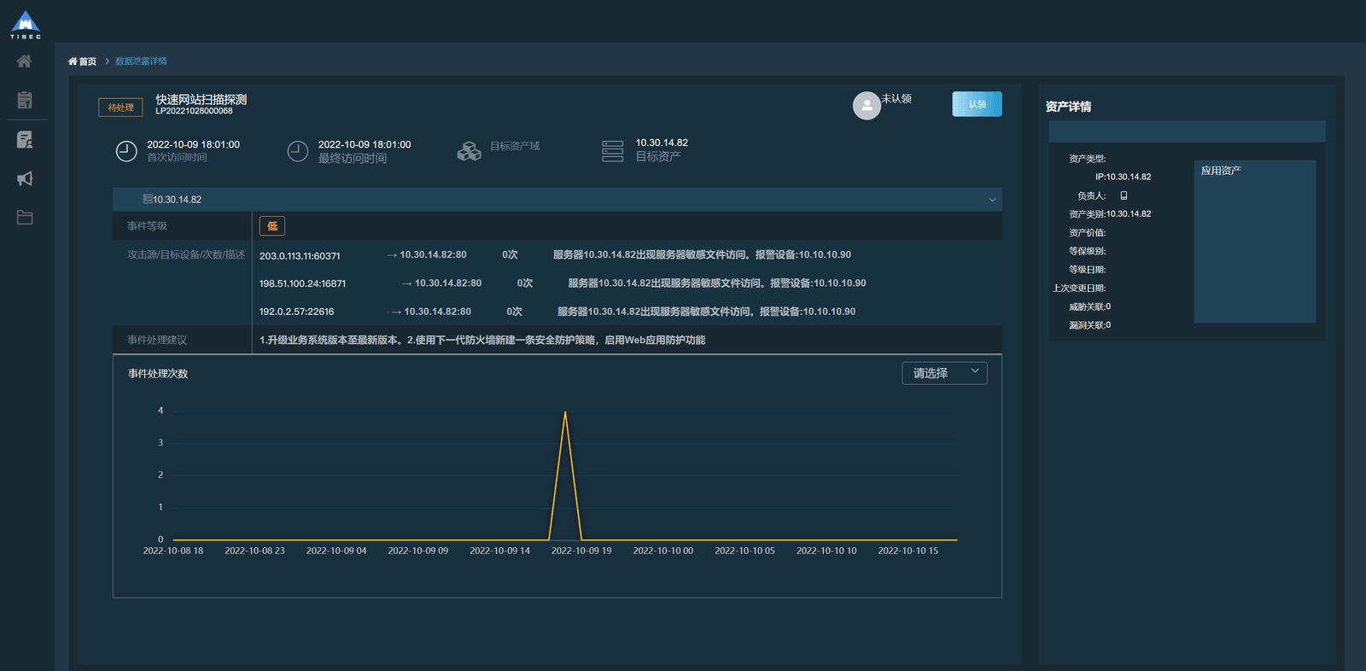
Task: Click the event ID LP20221028000068
Action: [x=194, y=111]
